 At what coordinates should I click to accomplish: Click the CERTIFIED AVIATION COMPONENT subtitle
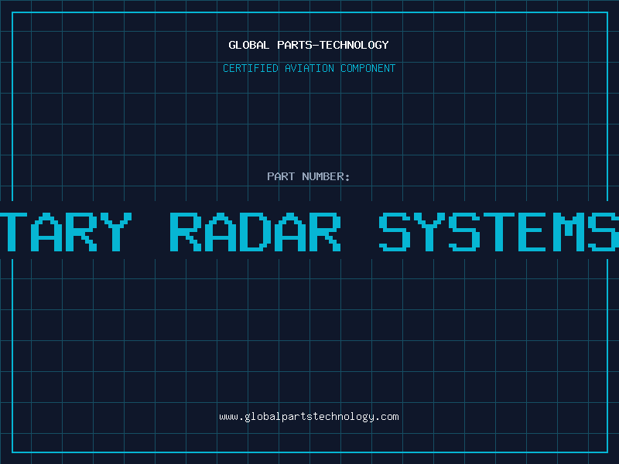click(309, 68)
